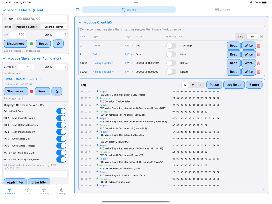Tap the Connection antenna icon in bottom bar
This screenshot has height=204, width=272.
[10, 189]
